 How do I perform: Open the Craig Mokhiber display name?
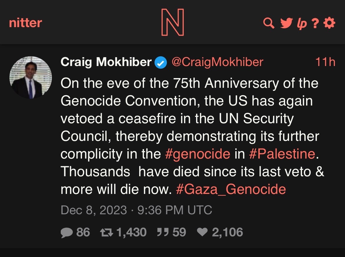point(106,62)
